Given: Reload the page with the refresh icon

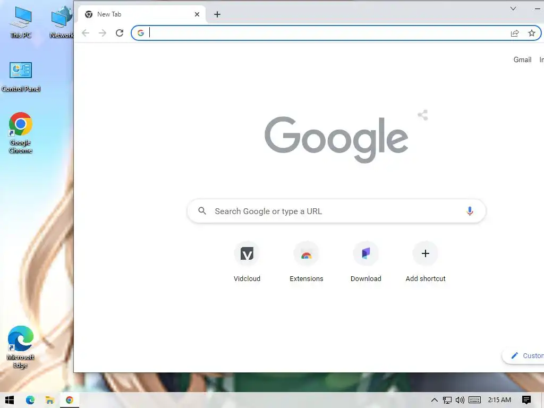Looking at the screenshot, I should point(120,33).
